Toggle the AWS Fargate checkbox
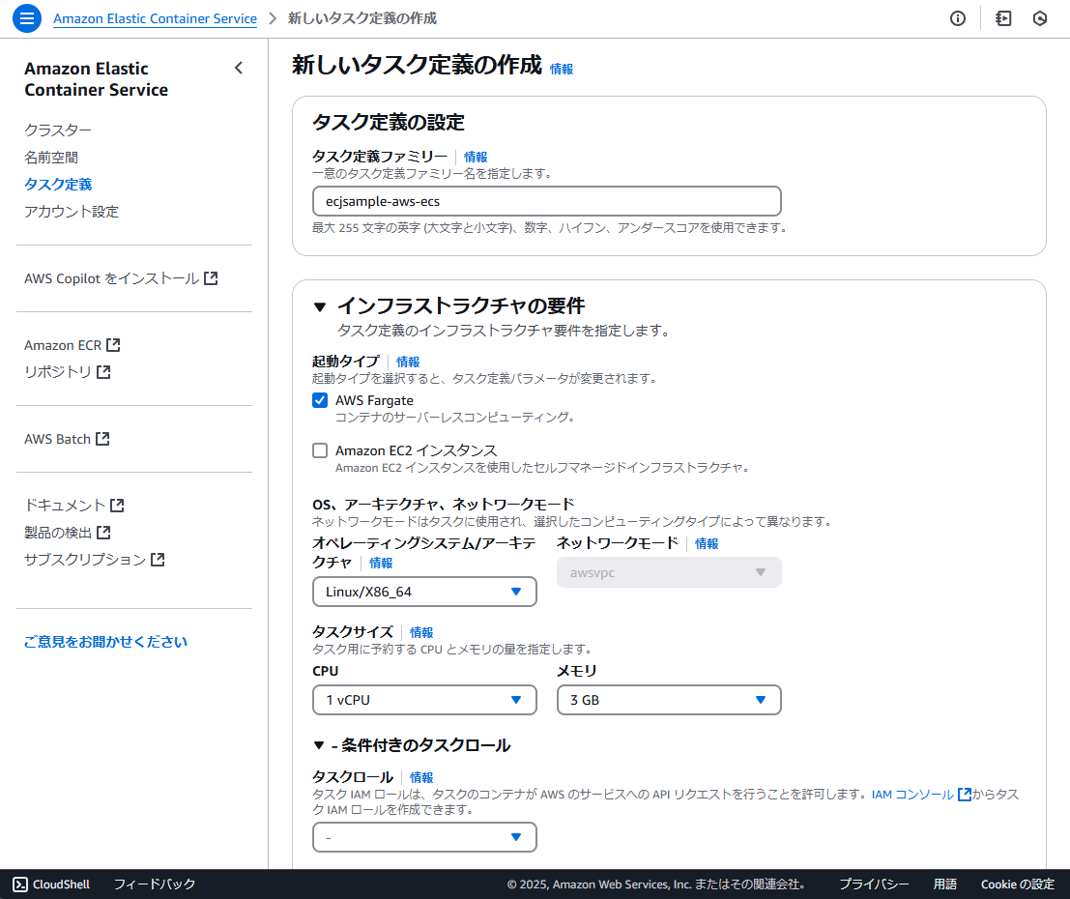The height and width of the screenshot is (899, 1070). pos(320,400)
